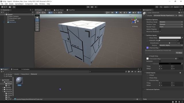
Task: Open the scene camera settings dropdown
Action: 134,13
